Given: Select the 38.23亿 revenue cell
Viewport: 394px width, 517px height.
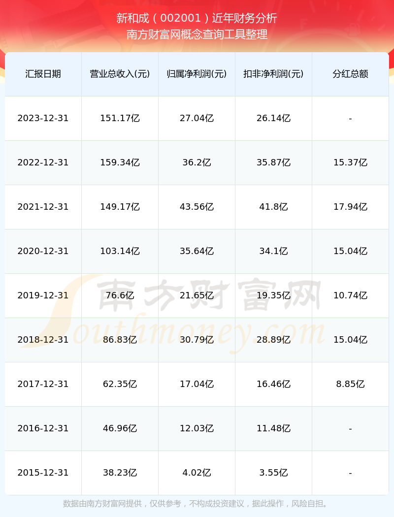Looking at the screenshot, I should (x=120, y=473).
